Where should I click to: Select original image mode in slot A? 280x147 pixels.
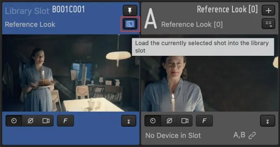pyautogui.click(x=153, y=121)
